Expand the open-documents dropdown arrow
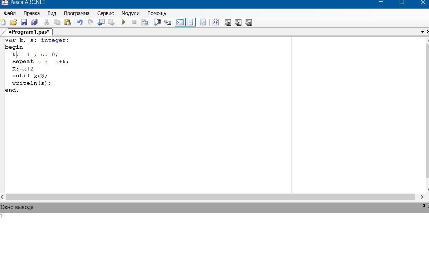 [x=422, y=32]
